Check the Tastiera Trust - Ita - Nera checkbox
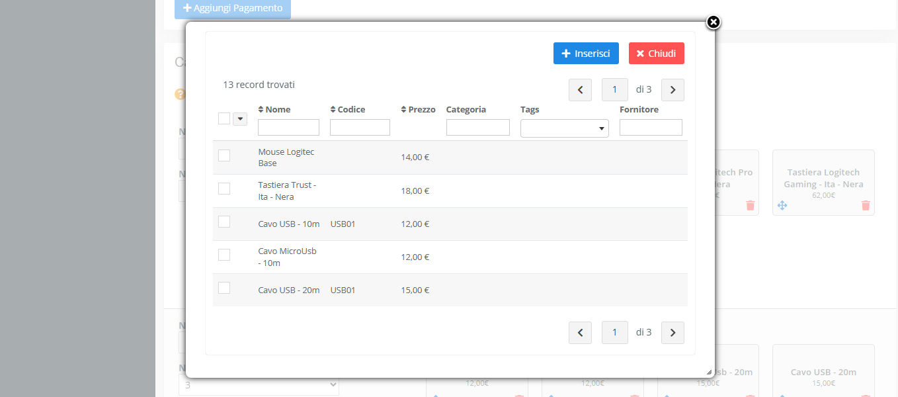 224,189
